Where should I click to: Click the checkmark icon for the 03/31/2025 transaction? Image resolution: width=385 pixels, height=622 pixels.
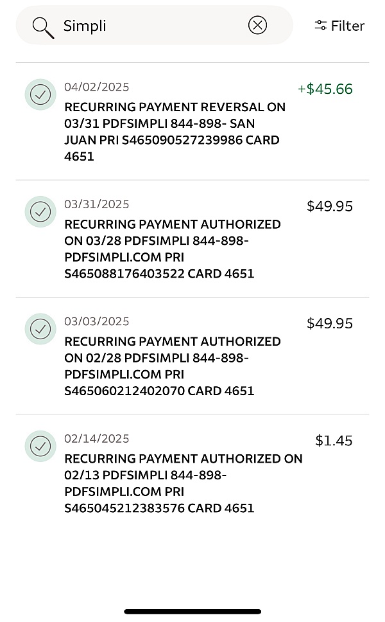40,211
